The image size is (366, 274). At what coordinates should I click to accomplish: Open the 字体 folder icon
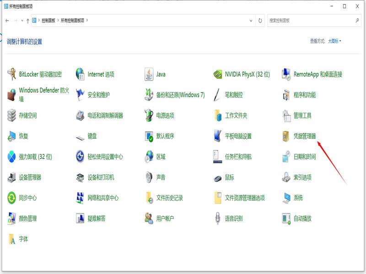11,239
